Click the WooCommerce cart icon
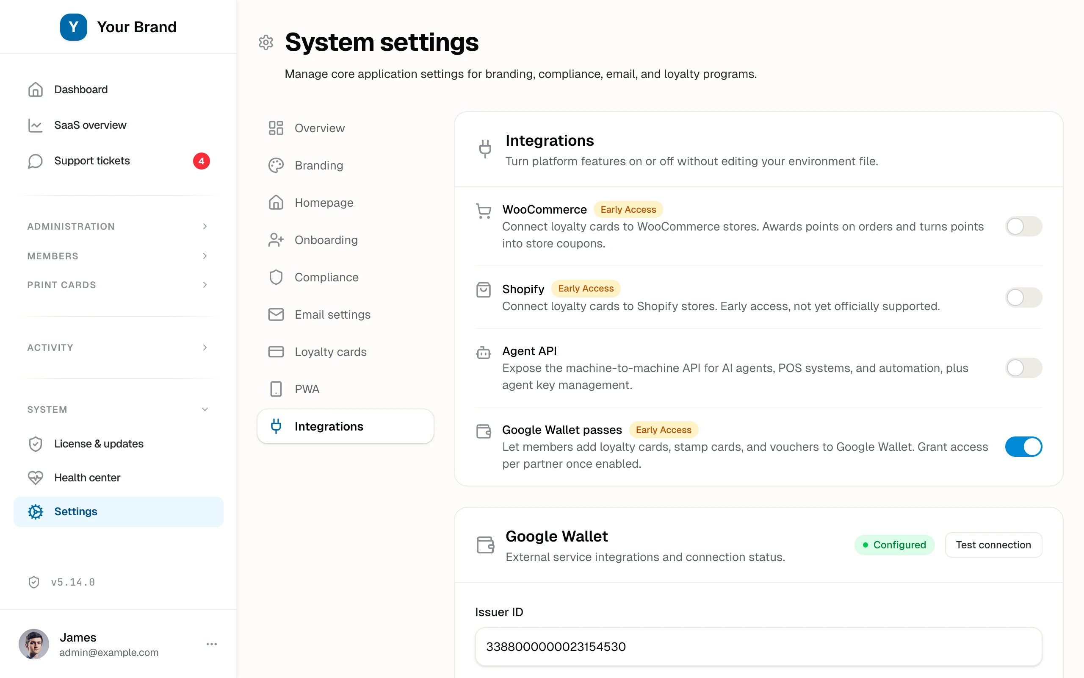The width and height of the screenshot is (1084, 678). (x=483, y=211)
